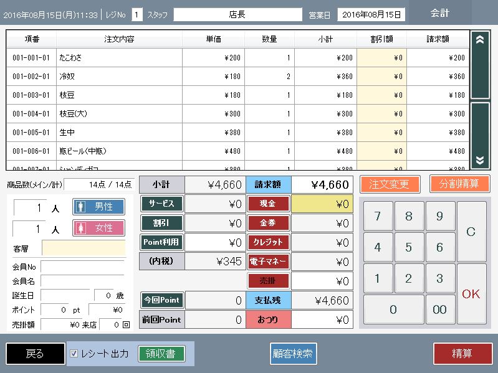Choose the 金券 voucher payment button
This screenshot has width=498, height=373.
click(x=269, y=223)
